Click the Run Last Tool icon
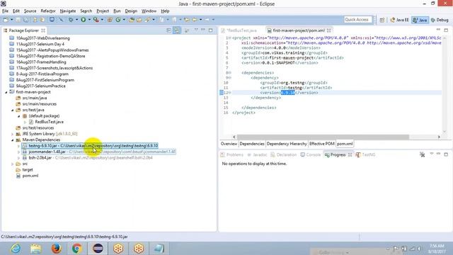453x255 pixels. [96, 20]
